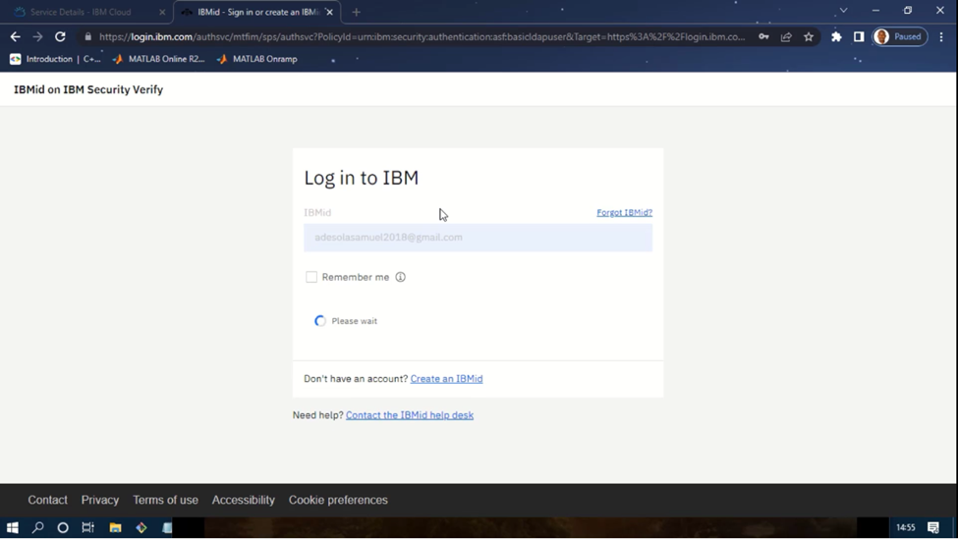This screenshot has height=539, width=958.
Task: Open the MATLAB Online bookmark
Action: (159, 59)
